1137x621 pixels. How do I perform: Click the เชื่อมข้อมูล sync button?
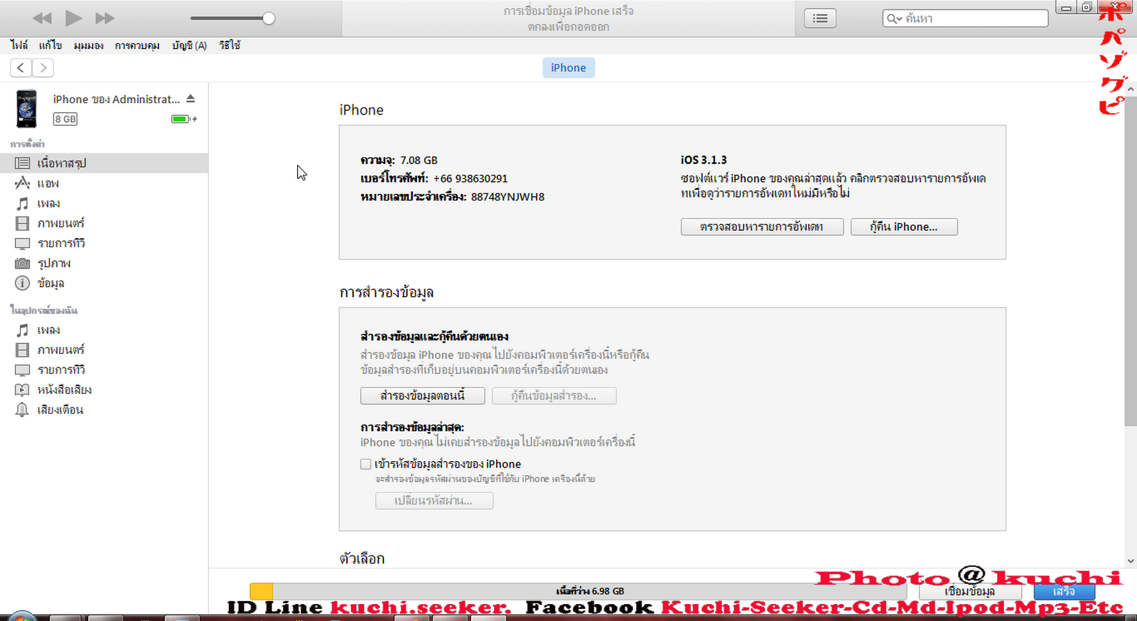point(970,591)
